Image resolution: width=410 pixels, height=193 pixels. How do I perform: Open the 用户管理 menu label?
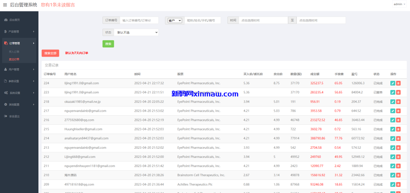[x=14, y=69]
